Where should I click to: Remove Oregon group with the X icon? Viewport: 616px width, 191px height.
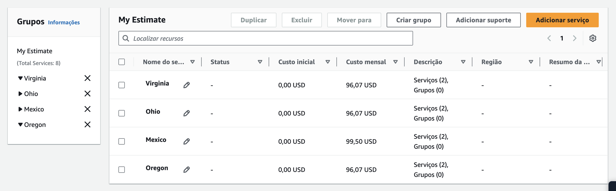coord(87,124)
